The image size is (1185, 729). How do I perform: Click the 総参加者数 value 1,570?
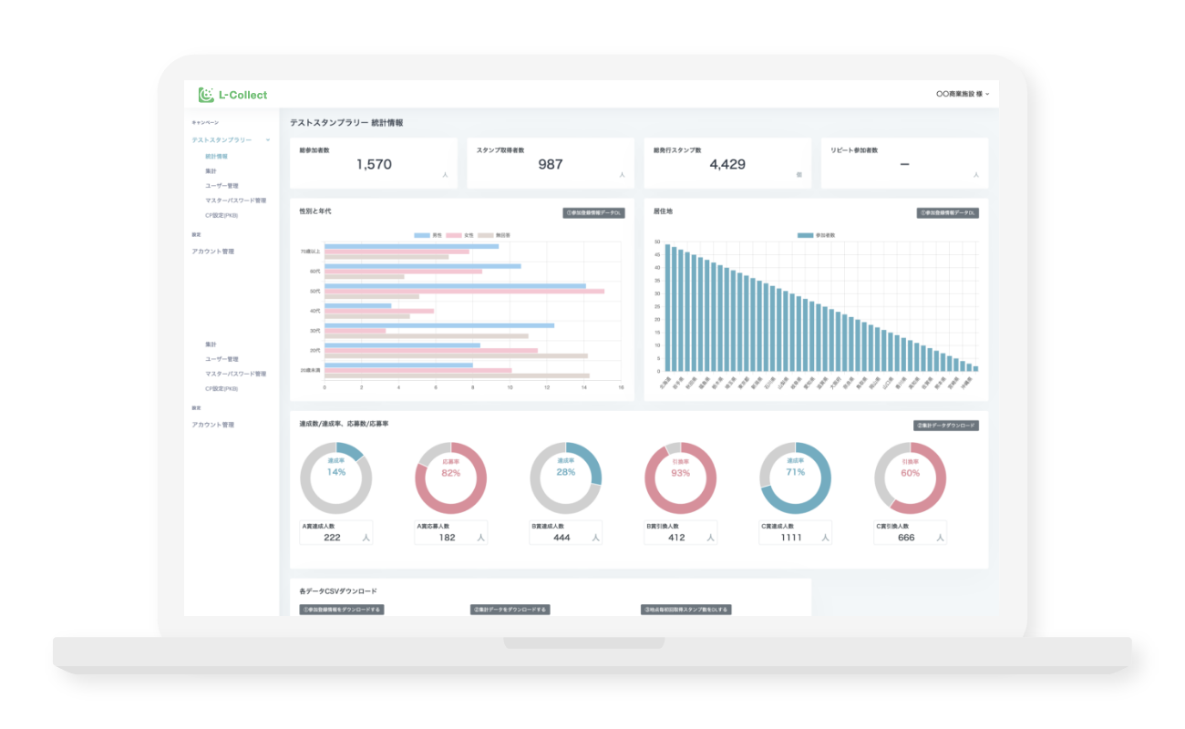pyautogui.click(x=374, y=165)
